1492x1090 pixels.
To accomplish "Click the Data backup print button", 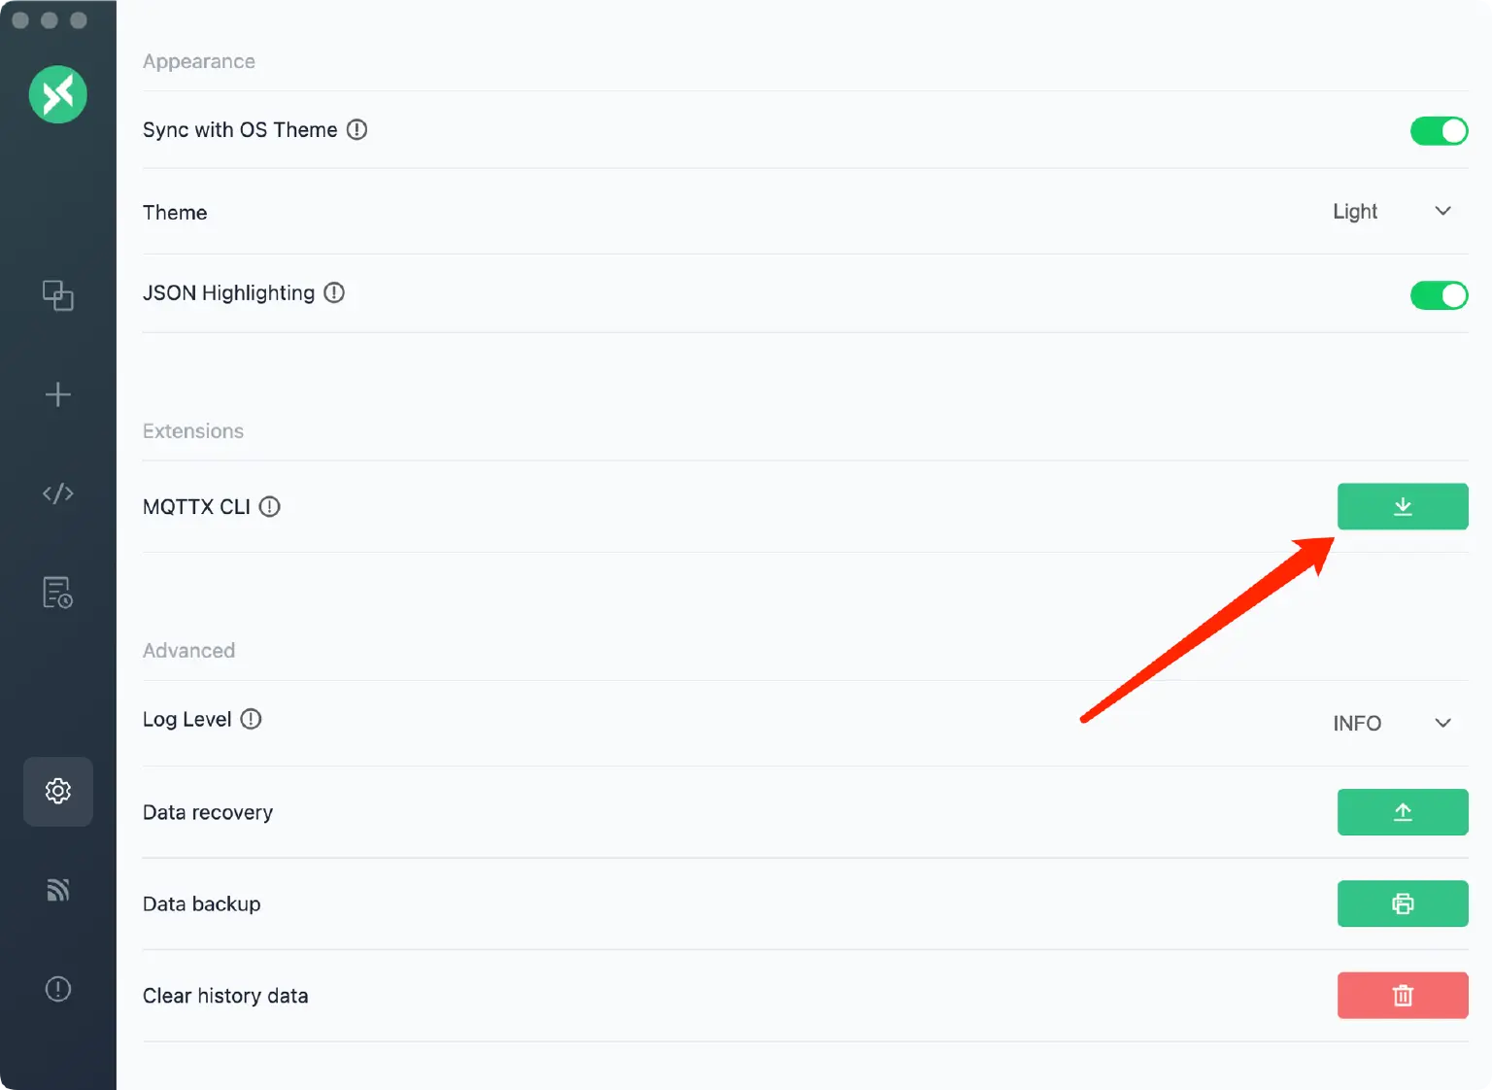I will click(1403, 903).
